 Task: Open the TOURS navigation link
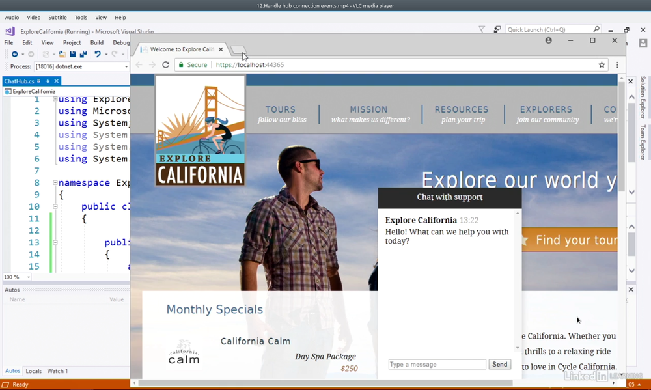click(x=281, y=114)
